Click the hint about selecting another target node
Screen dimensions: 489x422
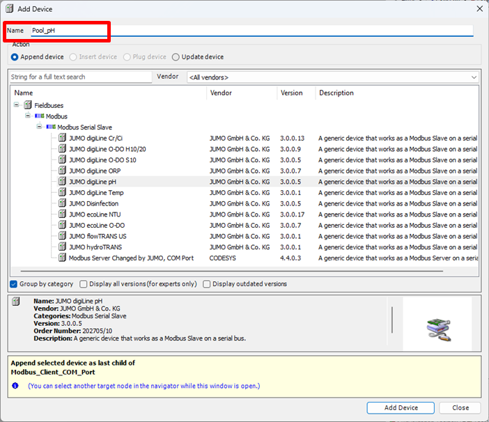point(143,386)
